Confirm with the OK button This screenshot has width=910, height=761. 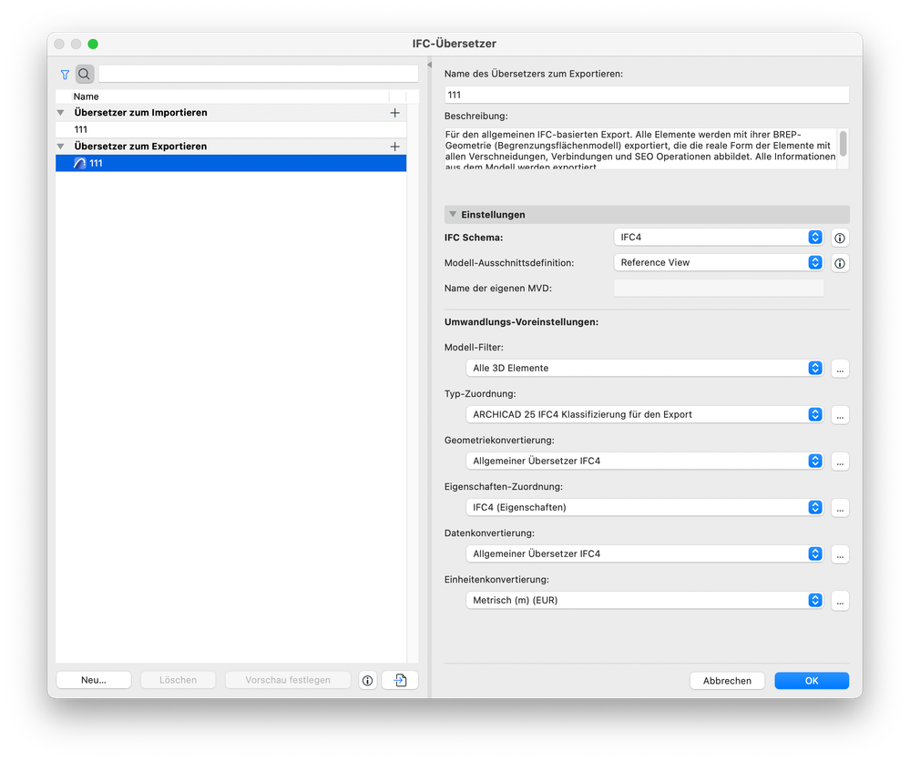click(x=812, y=681)
